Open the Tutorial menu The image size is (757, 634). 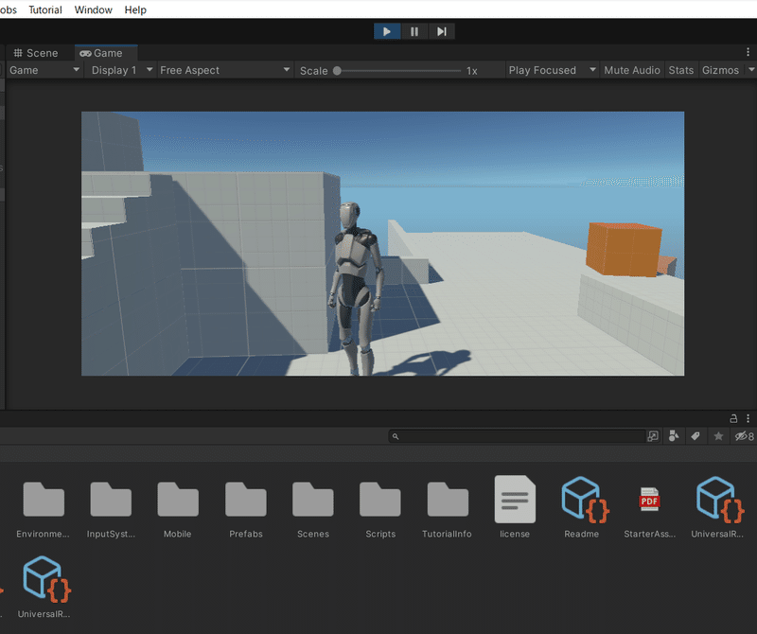44,9
